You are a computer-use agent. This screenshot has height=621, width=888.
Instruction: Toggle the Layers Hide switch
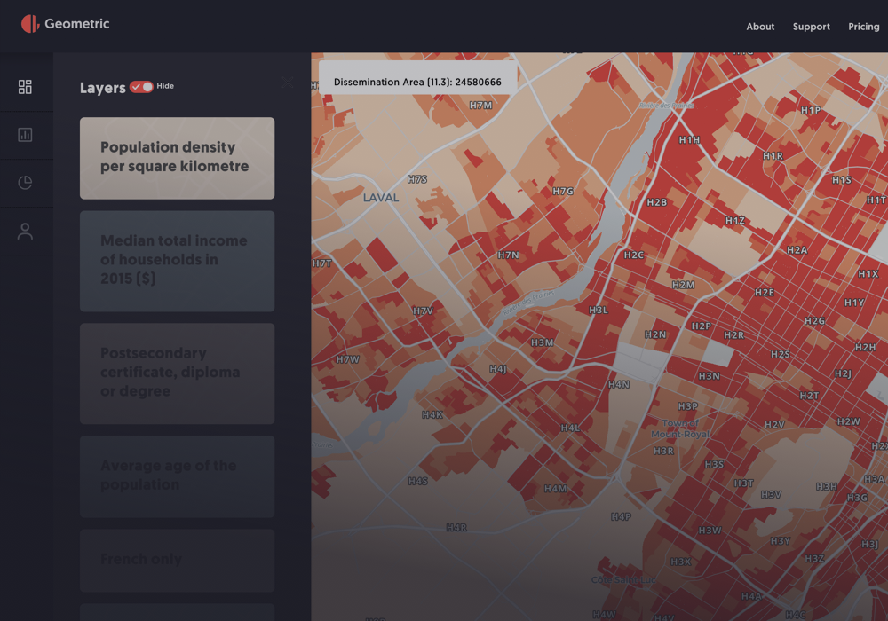pyautogui.click(x=141, y=86)
